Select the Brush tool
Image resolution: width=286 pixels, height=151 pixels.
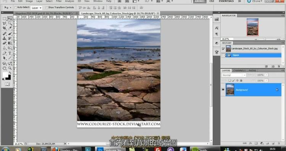(x=10, y=33)
